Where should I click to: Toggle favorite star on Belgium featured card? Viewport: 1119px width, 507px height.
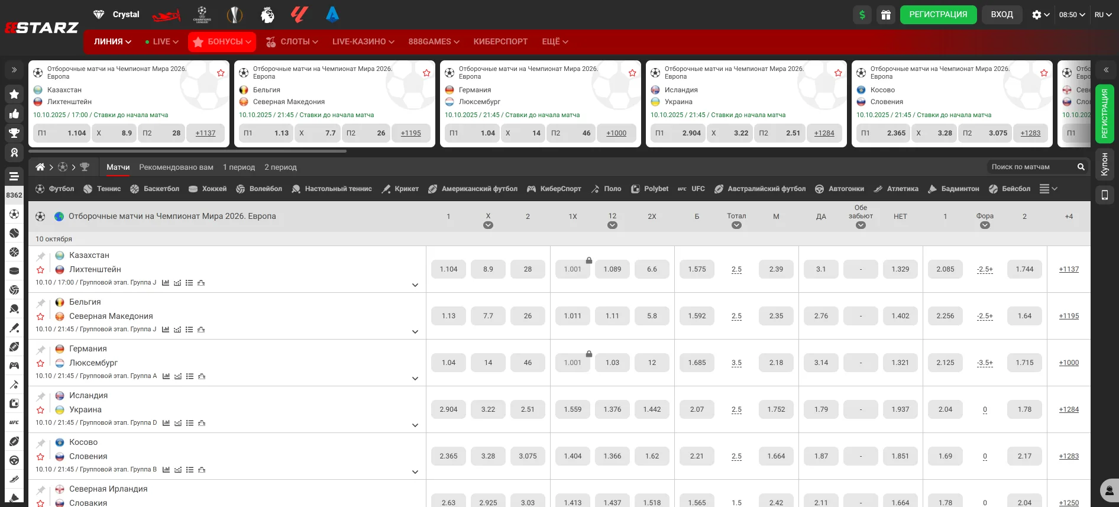point(426,73)
